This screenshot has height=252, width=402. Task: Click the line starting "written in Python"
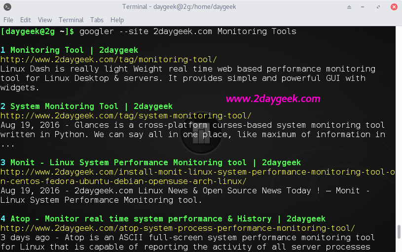point(192,135)
